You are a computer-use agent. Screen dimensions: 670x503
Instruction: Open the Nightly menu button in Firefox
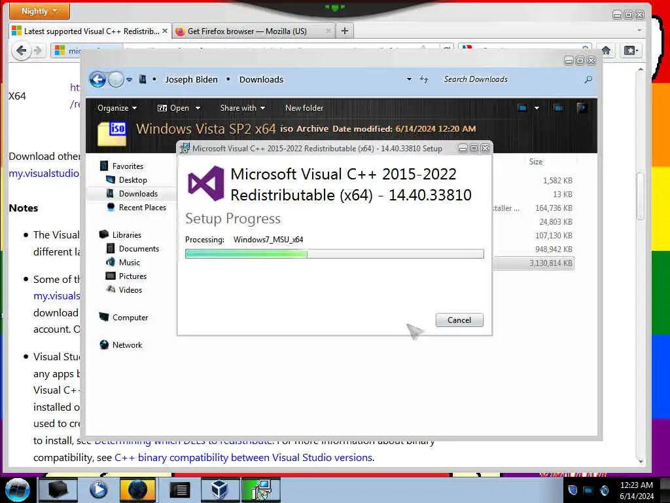point(39,10)
